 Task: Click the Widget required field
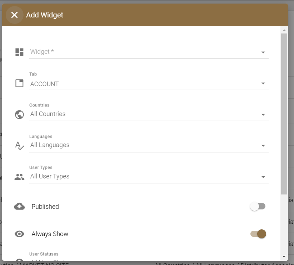pos(143,52)
